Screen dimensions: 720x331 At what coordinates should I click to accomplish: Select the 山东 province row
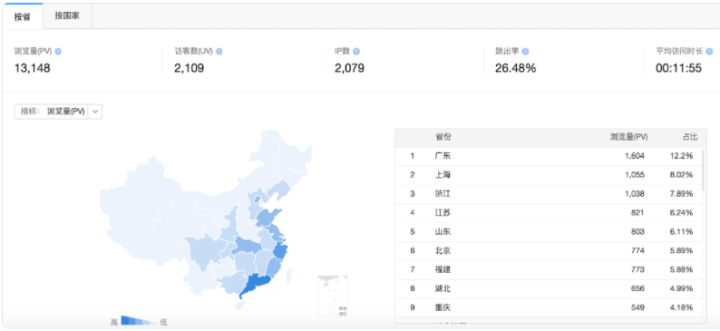[549, 232]
